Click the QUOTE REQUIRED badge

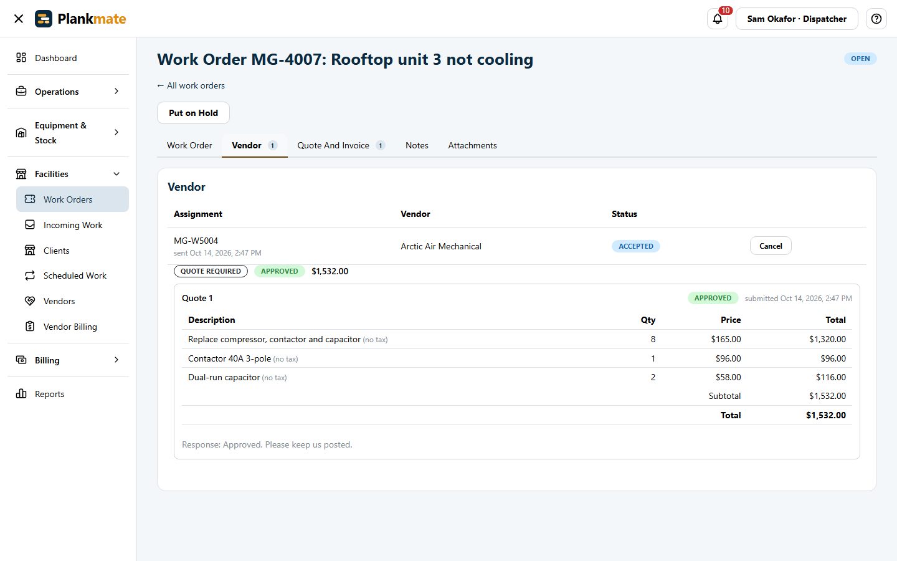tap(211, 271)
